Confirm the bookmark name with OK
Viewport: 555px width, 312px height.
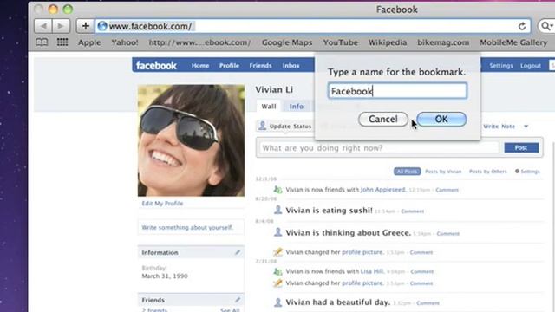pos(441,120)
